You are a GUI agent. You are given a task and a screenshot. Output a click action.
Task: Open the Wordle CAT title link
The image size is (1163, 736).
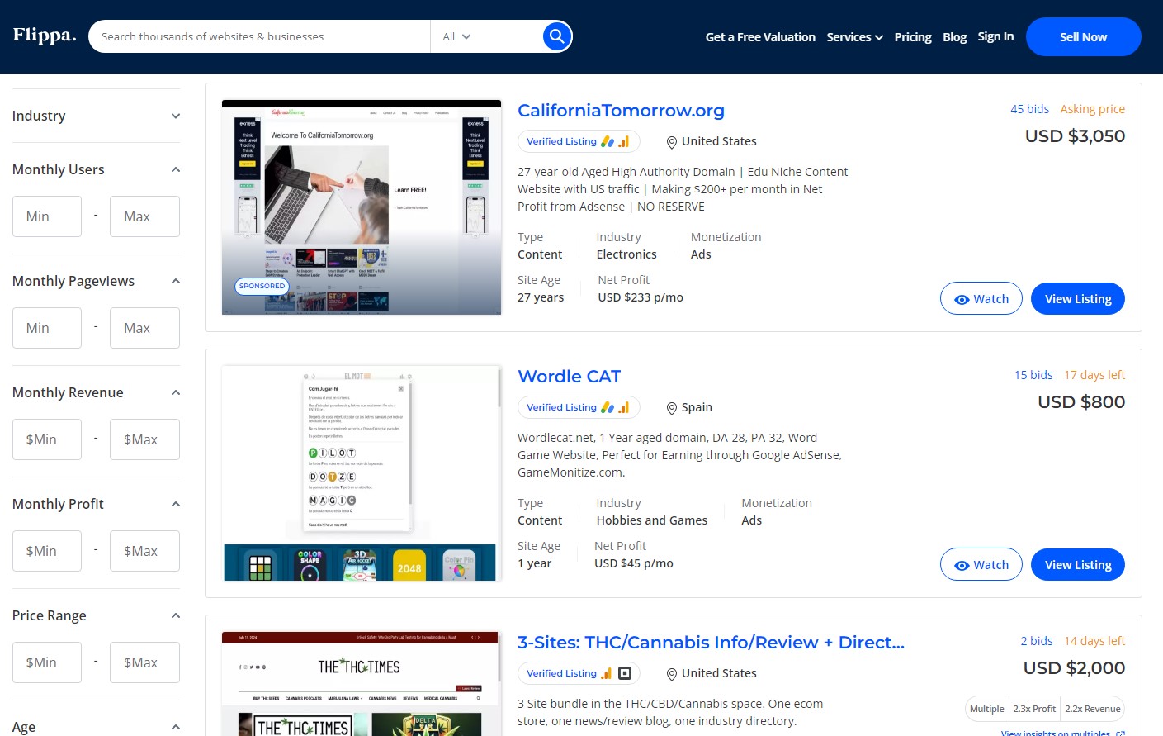[569, 377]
